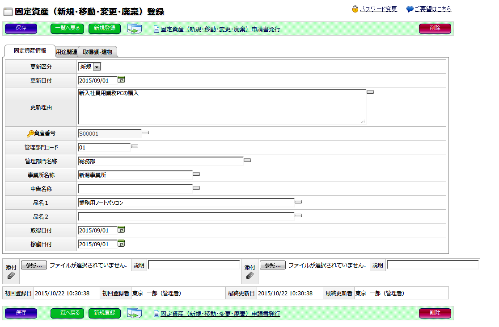Switch to the 用途関連 tab
Image resolution: width=499 pixels, height=327 pixels.
pyautogui.click(x=67, y=52)
